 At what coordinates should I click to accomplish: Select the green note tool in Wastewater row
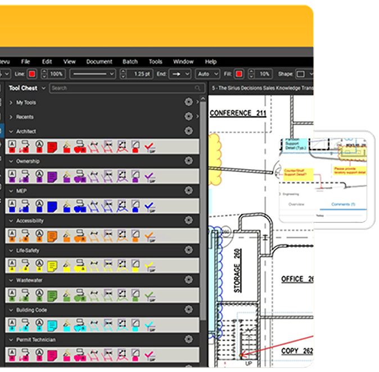[x=52, y=296]
